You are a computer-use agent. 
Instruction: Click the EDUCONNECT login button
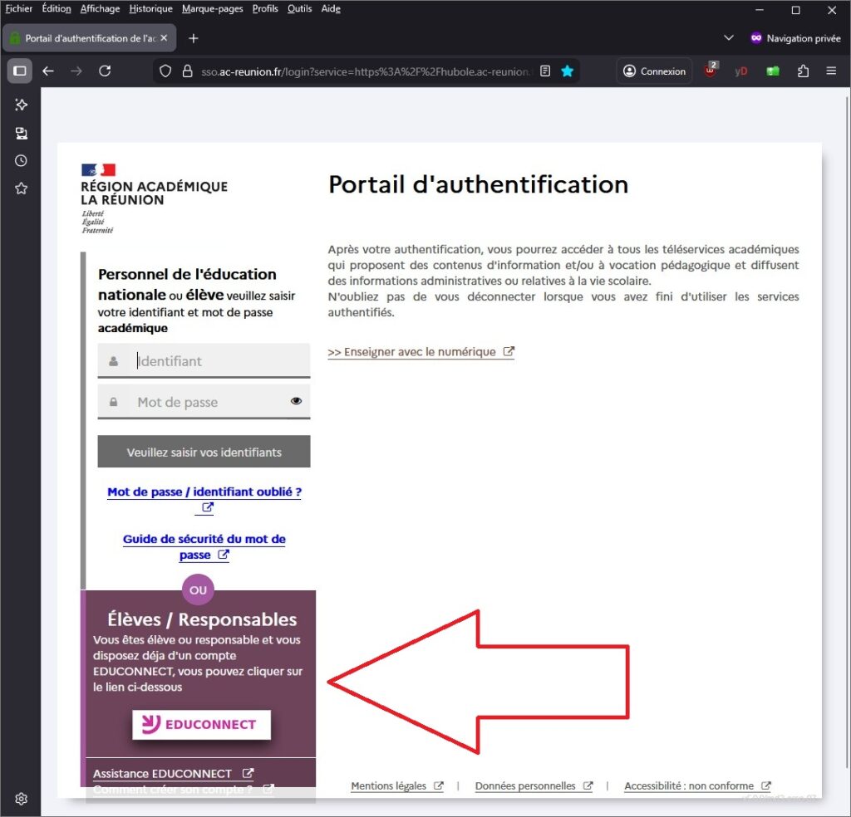point(201,724)
